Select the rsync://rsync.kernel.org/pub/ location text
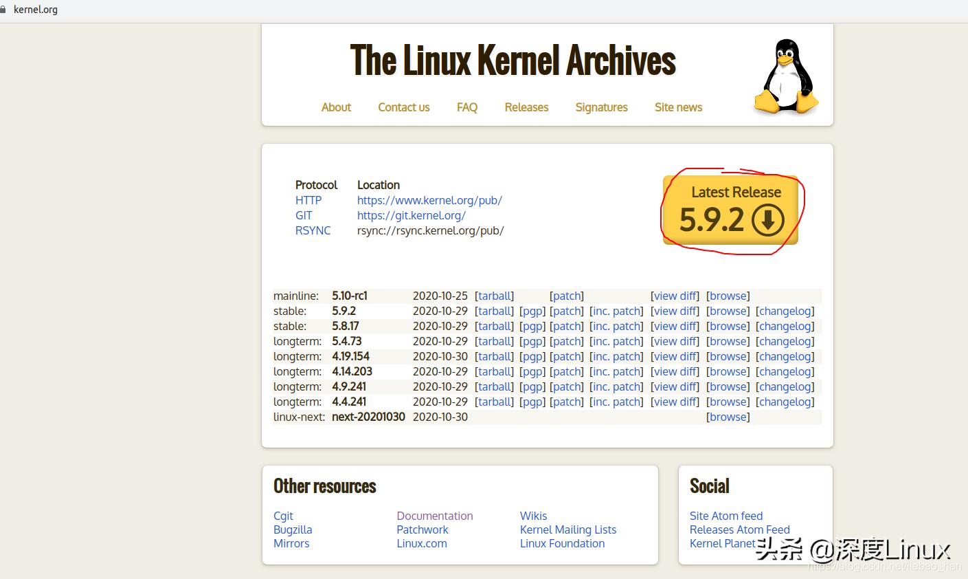 (431, 230)
